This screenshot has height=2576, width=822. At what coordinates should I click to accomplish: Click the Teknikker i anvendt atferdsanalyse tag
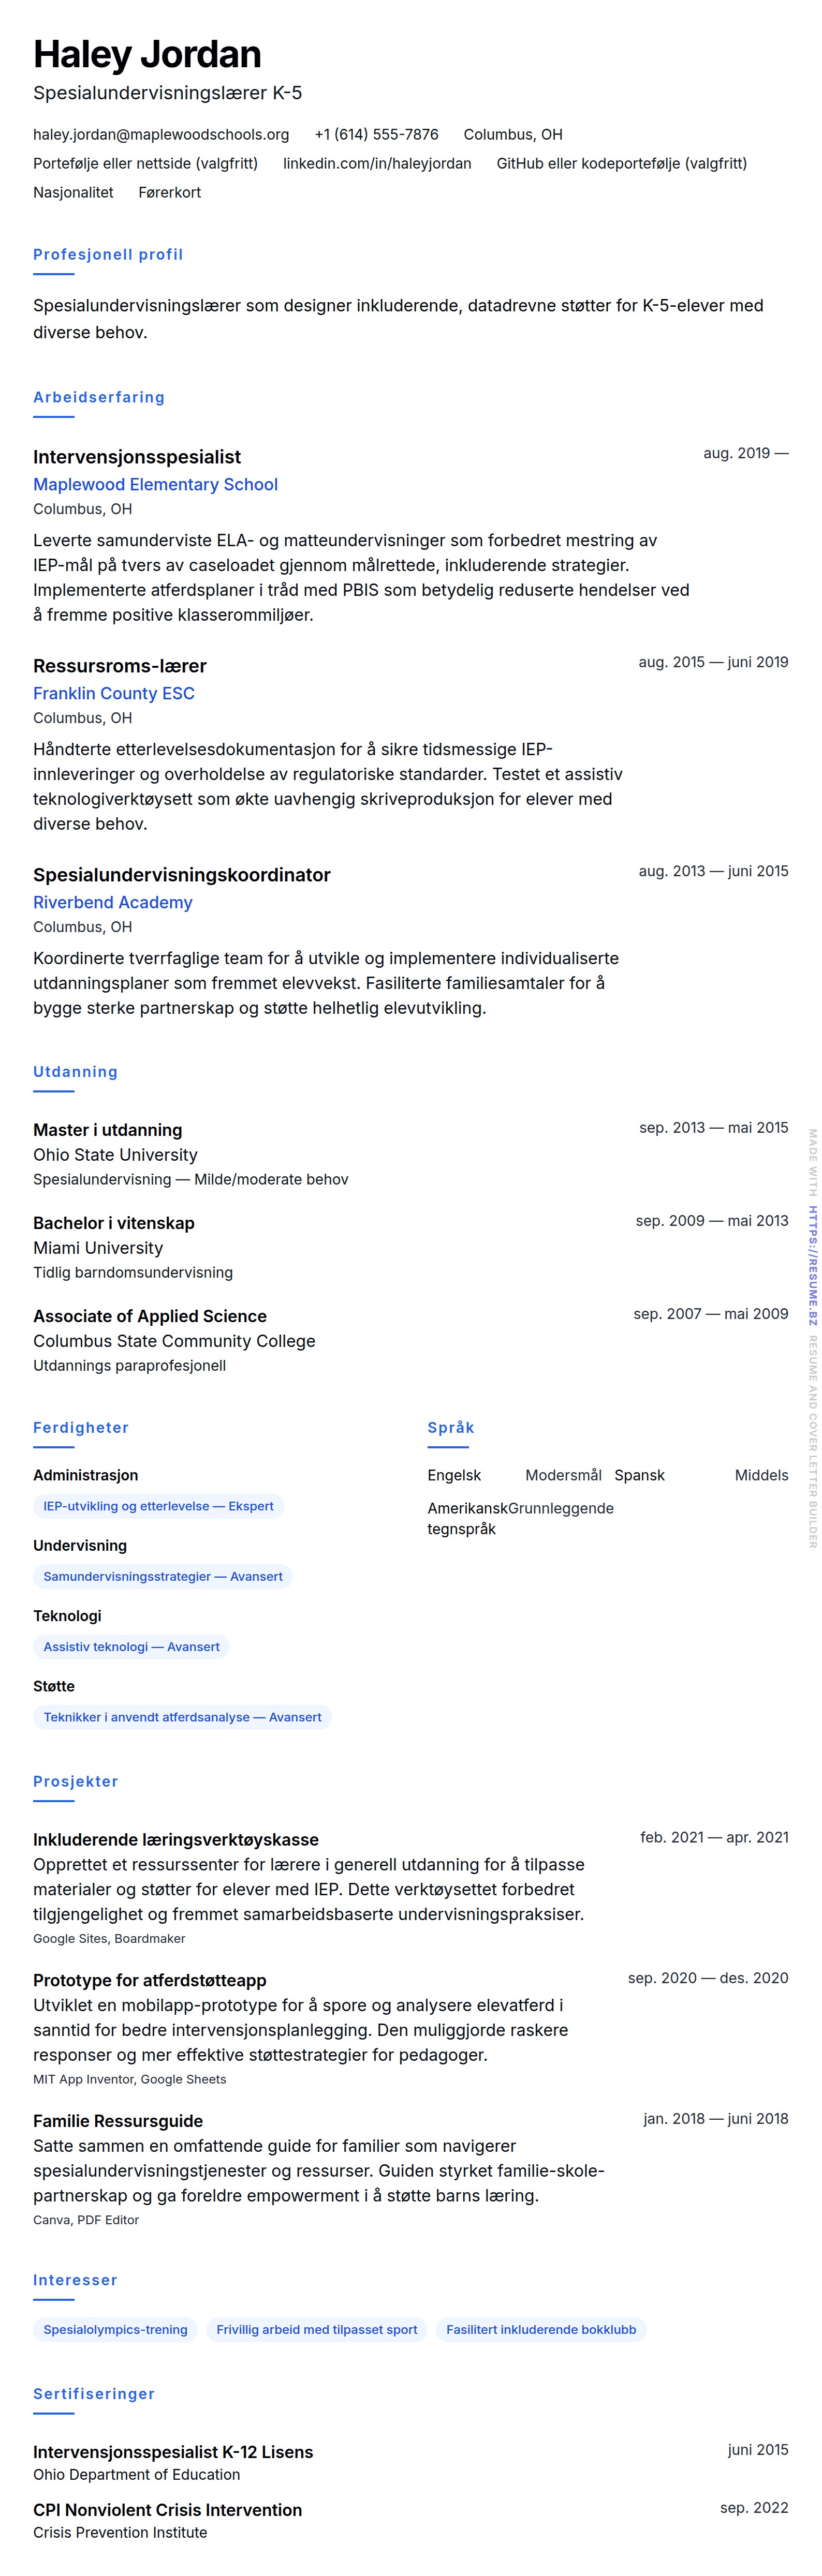coord(182,1717)
